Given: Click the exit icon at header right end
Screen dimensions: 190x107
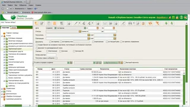Looking at the screenshot, I should tap(185, 18).
